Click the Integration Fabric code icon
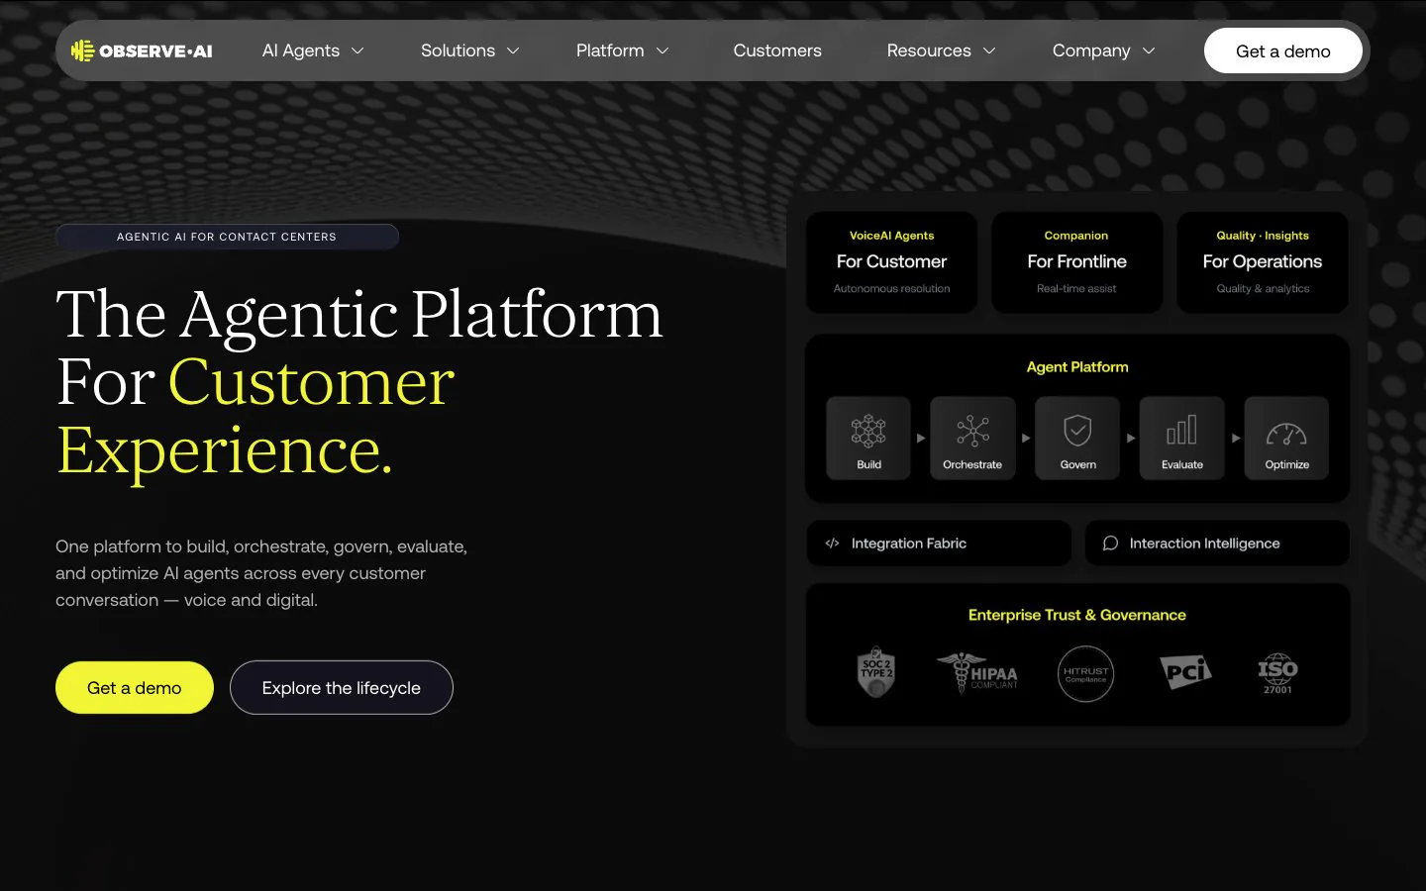This screenshot has width=1426, height=891. coord(832,544)
